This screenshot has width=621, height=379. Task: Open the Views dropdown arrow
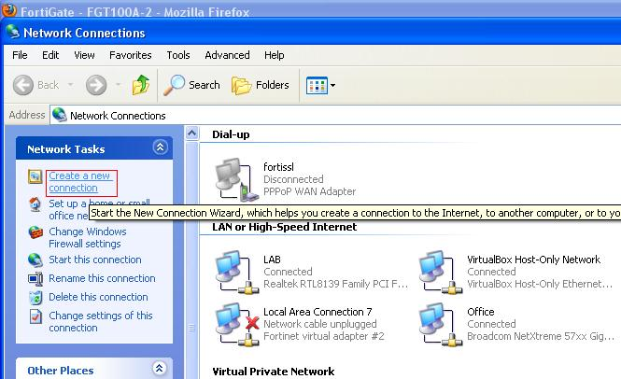(332, 85)
